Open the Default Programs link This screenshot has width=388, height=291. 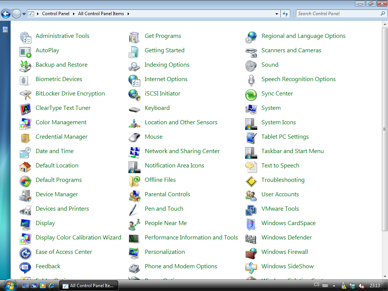coord(59,180)
